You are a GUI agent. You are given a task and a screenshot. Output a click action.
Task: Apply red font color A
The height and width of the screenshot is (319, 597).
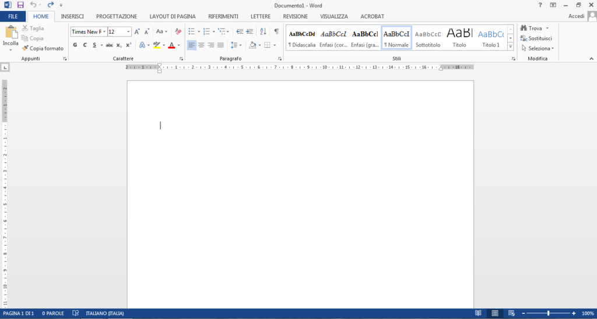171,45
